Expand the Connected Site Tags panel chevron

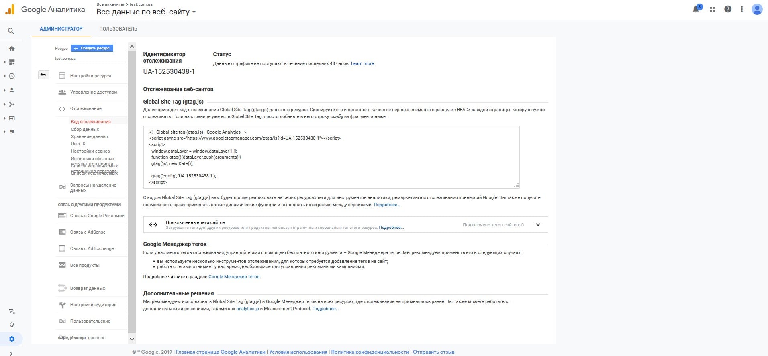tap(538, 225)
